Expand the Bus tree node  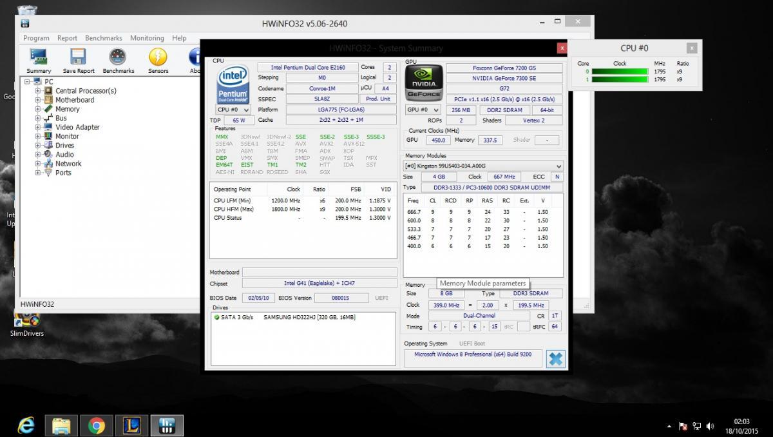pyautogui.click(x=38, y=118)
